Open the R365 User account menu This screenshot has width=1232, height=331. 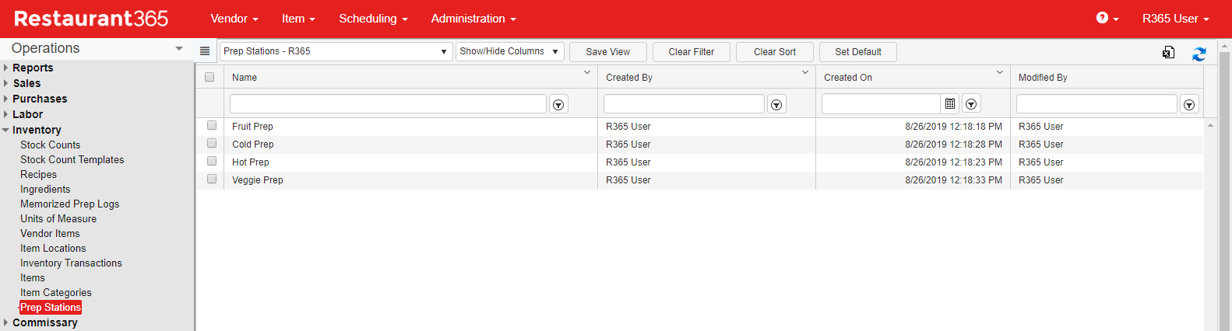pos(1175,19)
